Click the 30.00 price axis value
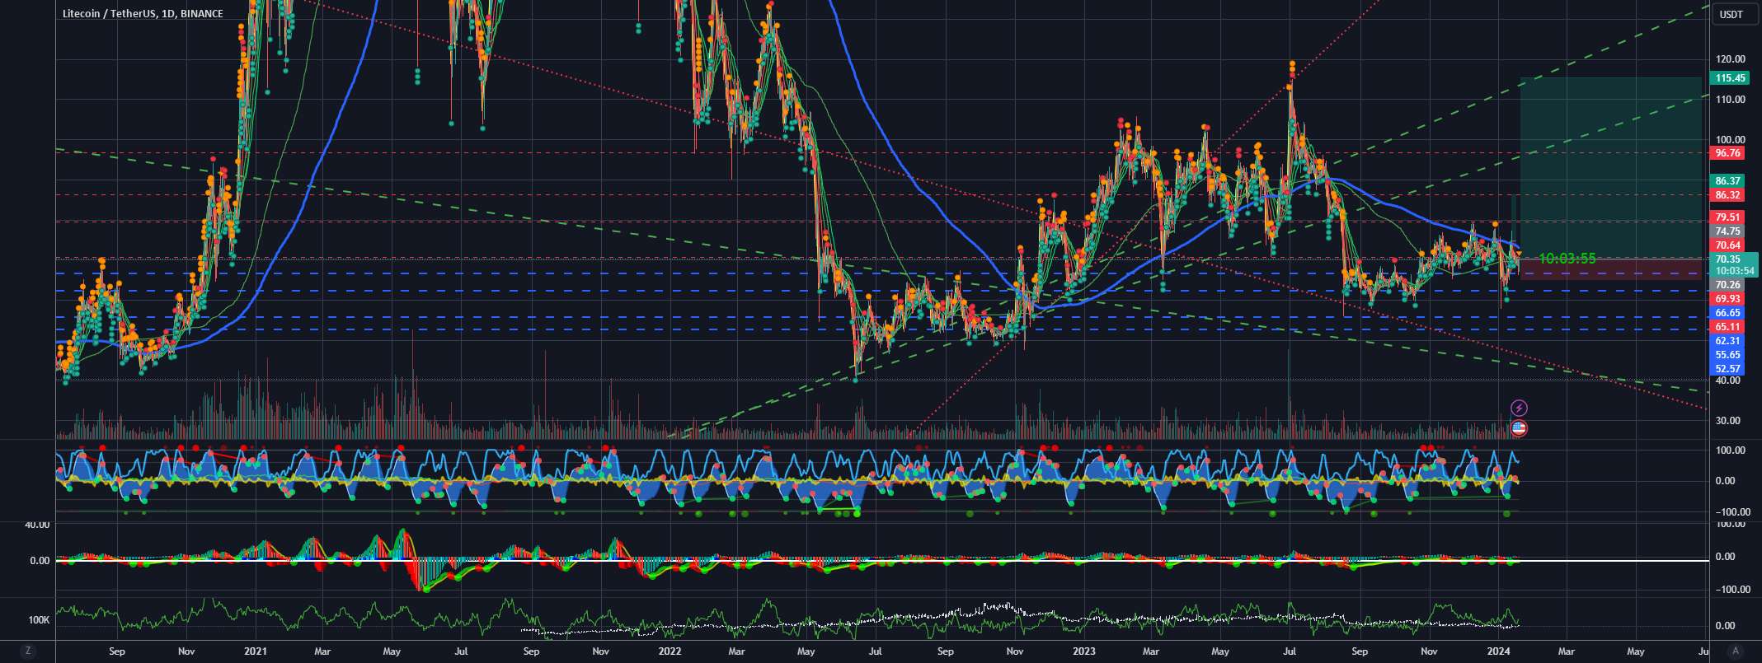1762x663 pixels. [x=1727, y=421]
